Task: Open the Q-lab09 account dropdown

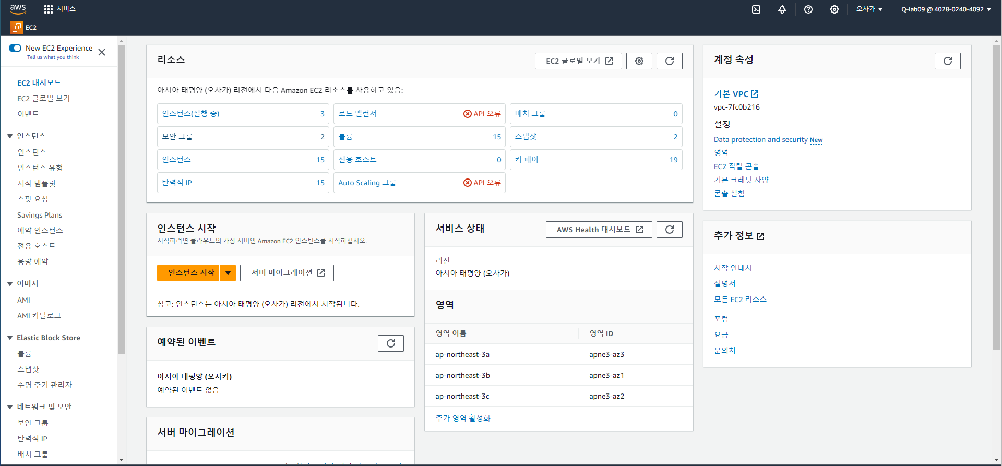Action: coord(946,9)
